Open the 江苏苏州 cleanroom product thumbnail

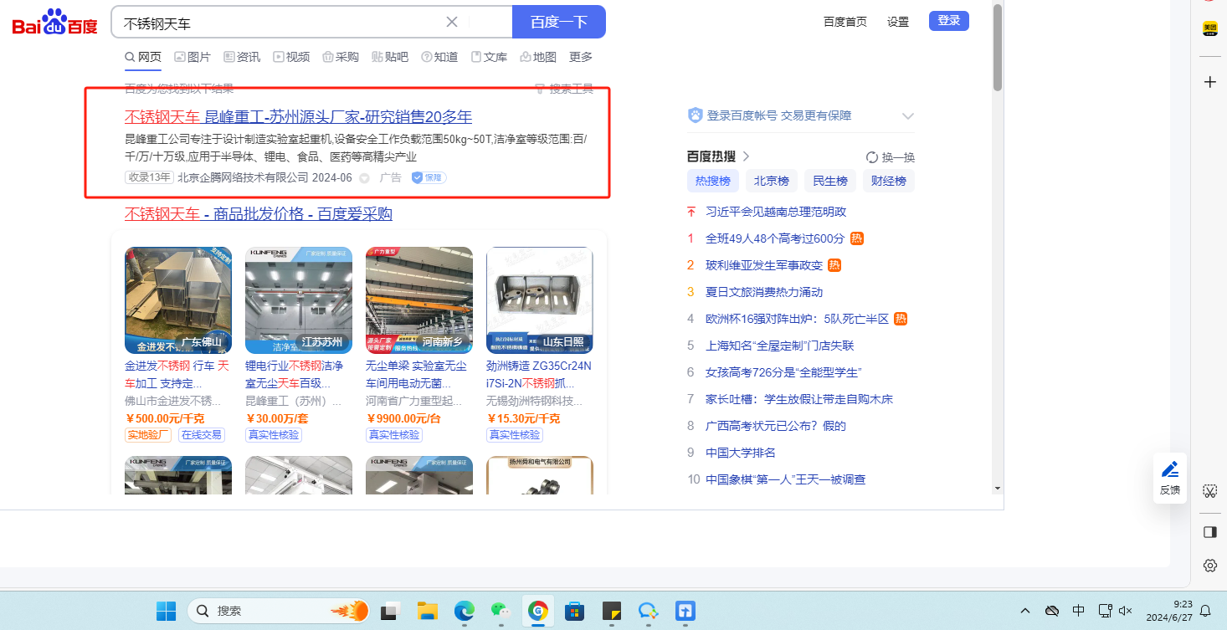point(299,300)
